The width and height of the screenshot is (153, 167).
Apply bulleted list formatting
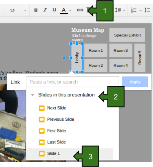coord(148,10)
